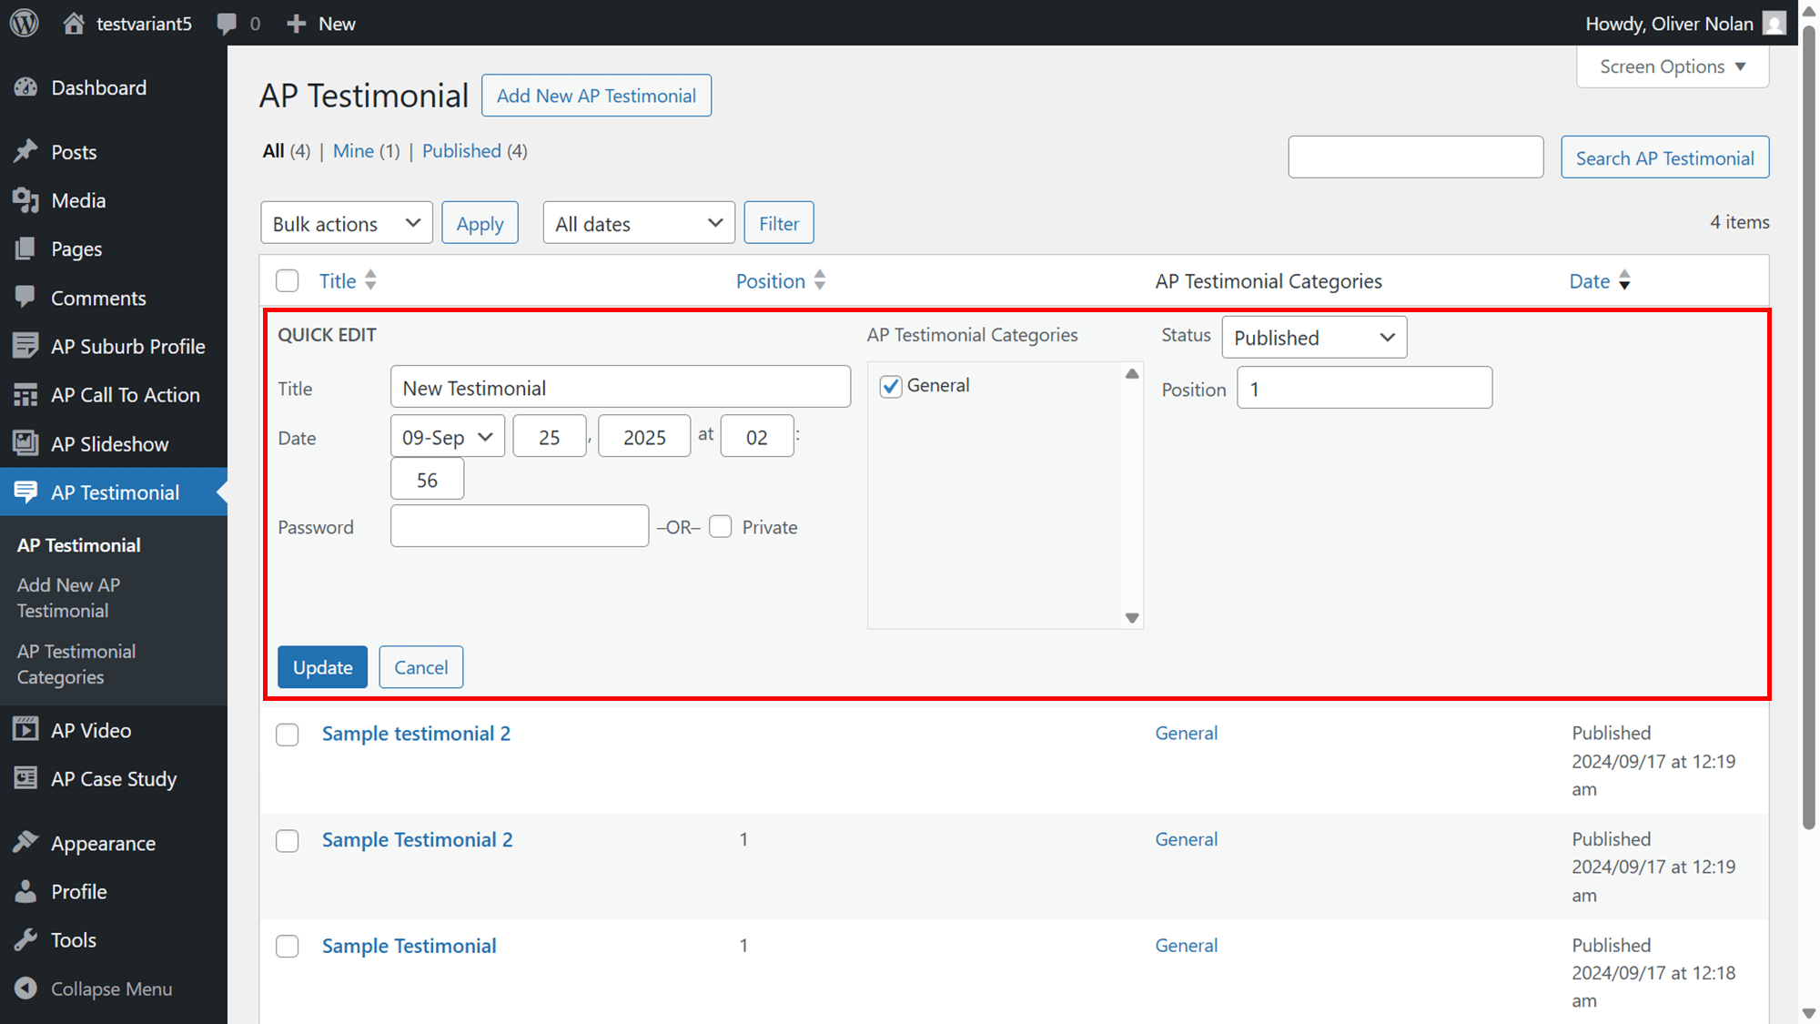
Task: Tick the Private checkbox
Action: [721, 527]
